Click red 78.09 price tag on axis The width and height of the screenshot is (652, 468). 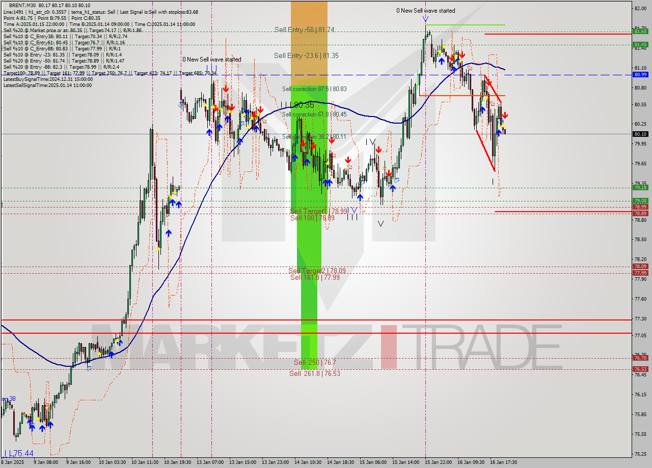point(640,267)
